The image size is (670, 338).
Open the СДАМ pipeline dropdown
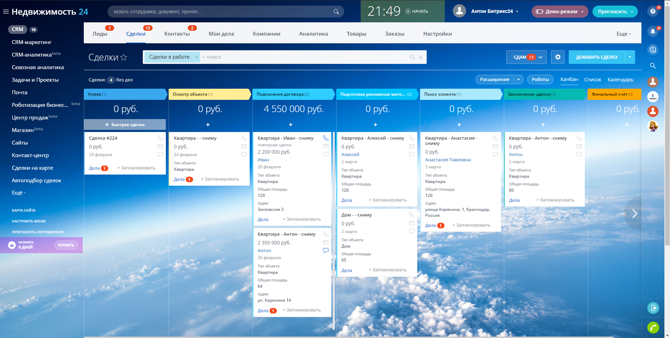point(527,57)
